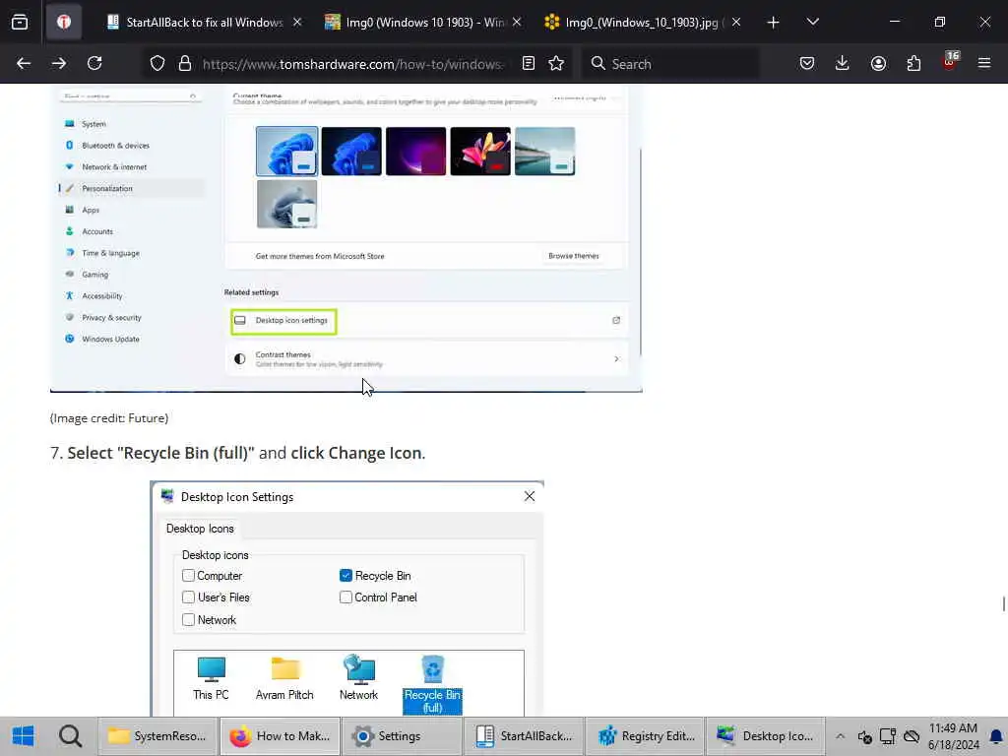Select the Recycle Bin (full) icon
The image size is (1008, 756).
tap(433, 685)
